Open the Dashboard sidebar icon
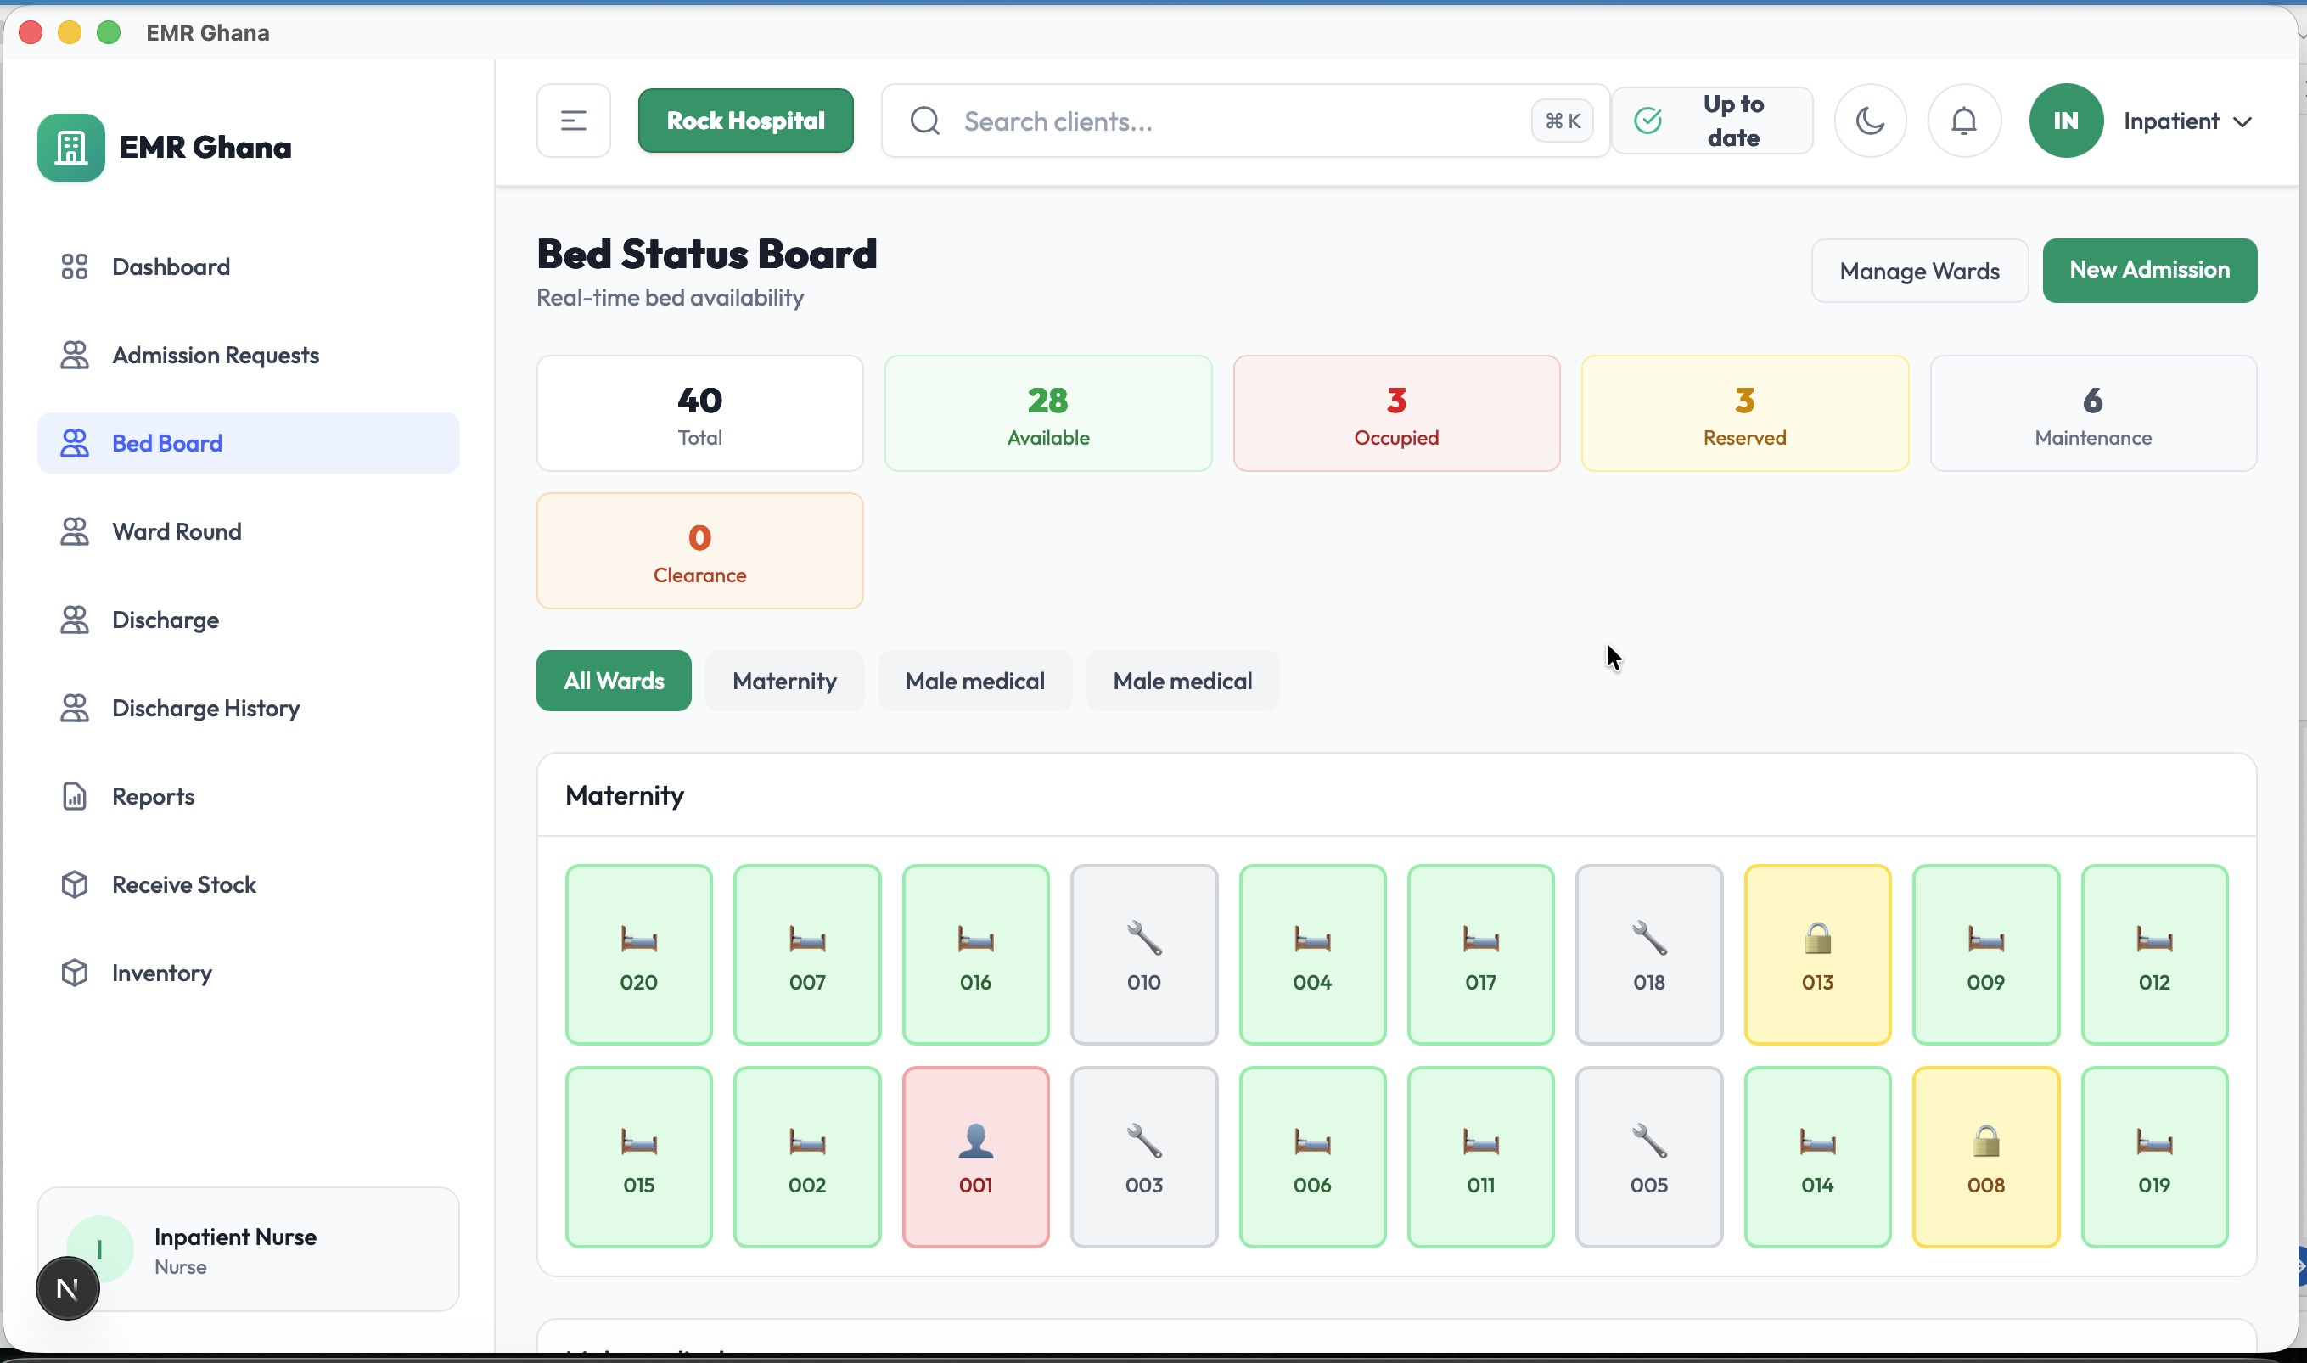The image size is (2307, 1363). pyautogui.click(x=76, y=266)
